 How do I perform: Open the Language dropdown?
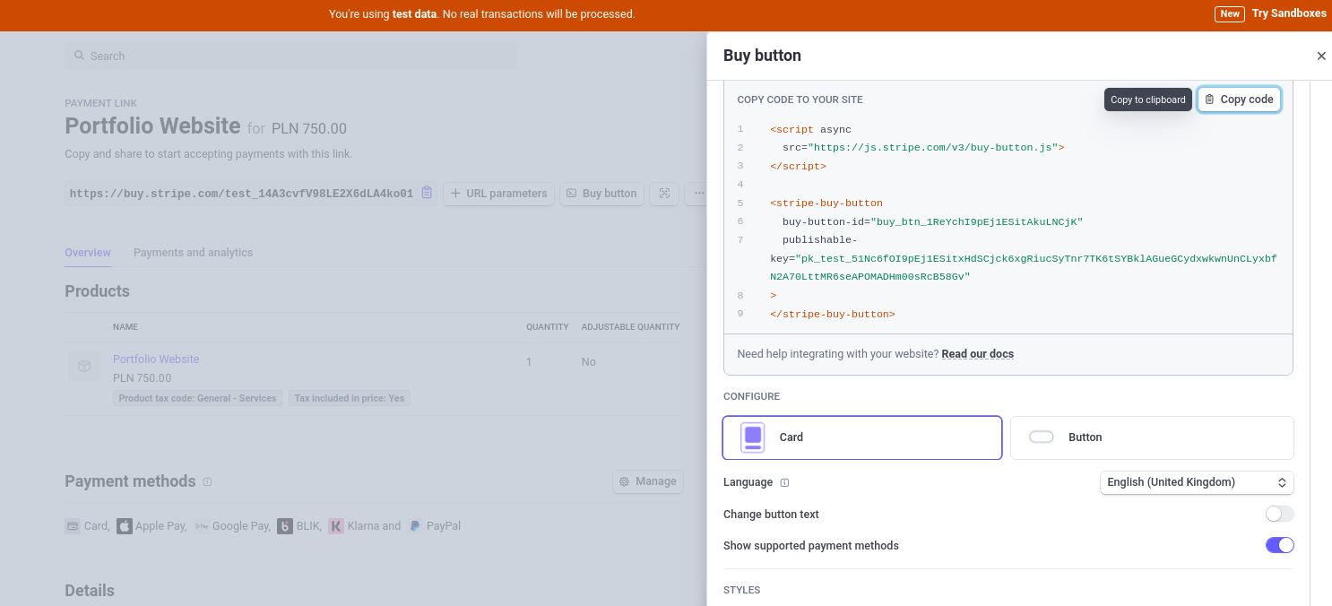(1197, 482)
